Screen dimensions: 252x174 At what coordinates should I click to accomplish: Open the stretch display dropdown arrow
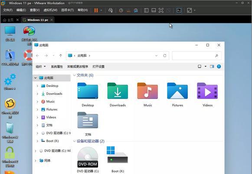(194, 10)
